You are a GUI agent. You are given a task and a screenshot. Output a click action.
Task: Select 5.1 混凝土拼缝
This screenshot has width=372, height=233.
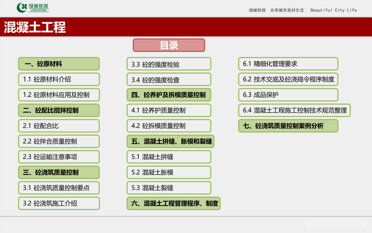click(x=169, y=157)
